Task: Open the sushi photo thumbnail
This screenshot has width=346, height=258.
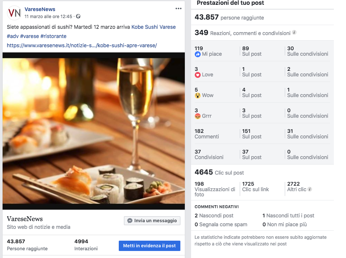Action: [x=94, y=131]
